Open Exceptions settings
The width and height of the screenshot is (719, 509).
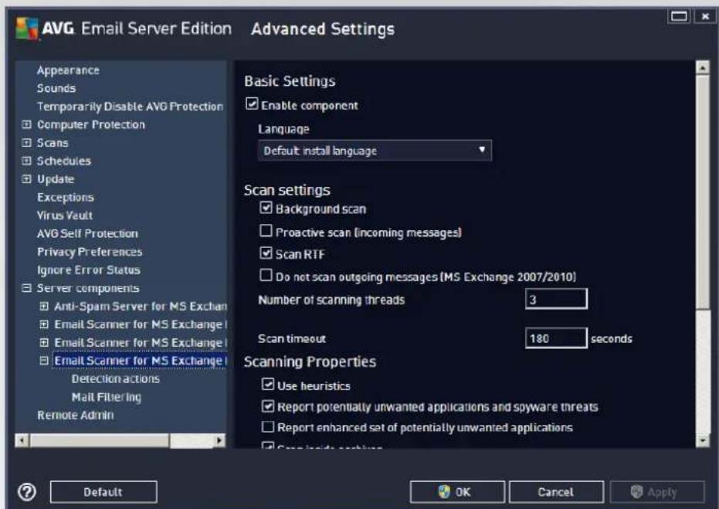point(66,197)
